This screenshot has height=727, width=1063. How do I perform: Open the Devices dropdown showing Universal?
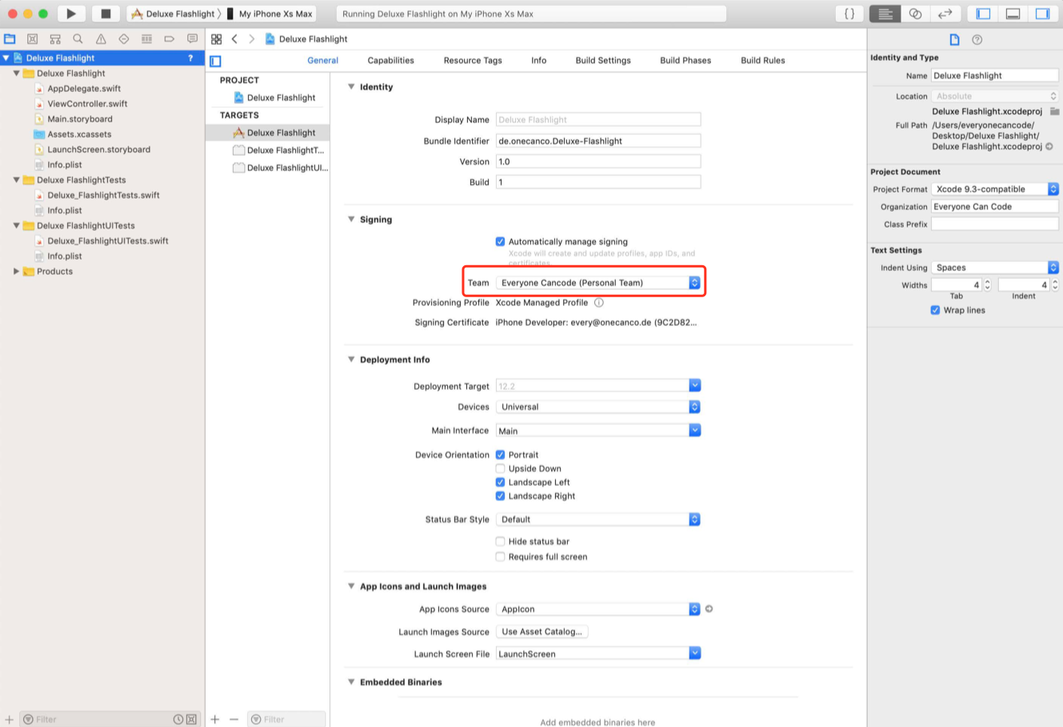598,407
